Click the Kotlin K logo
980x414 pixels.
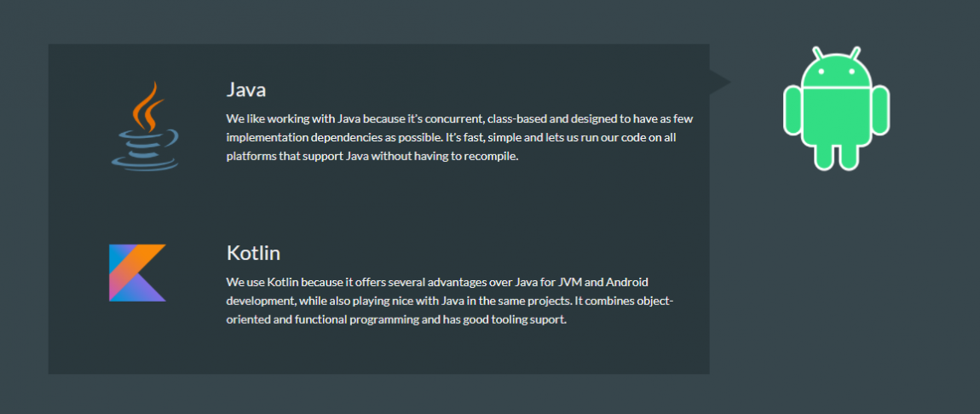(x=137, y=273)
